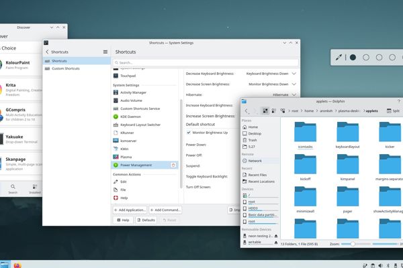
Task: Select the filled black circle in annotation toolbar
Action: tap(353, 57)
